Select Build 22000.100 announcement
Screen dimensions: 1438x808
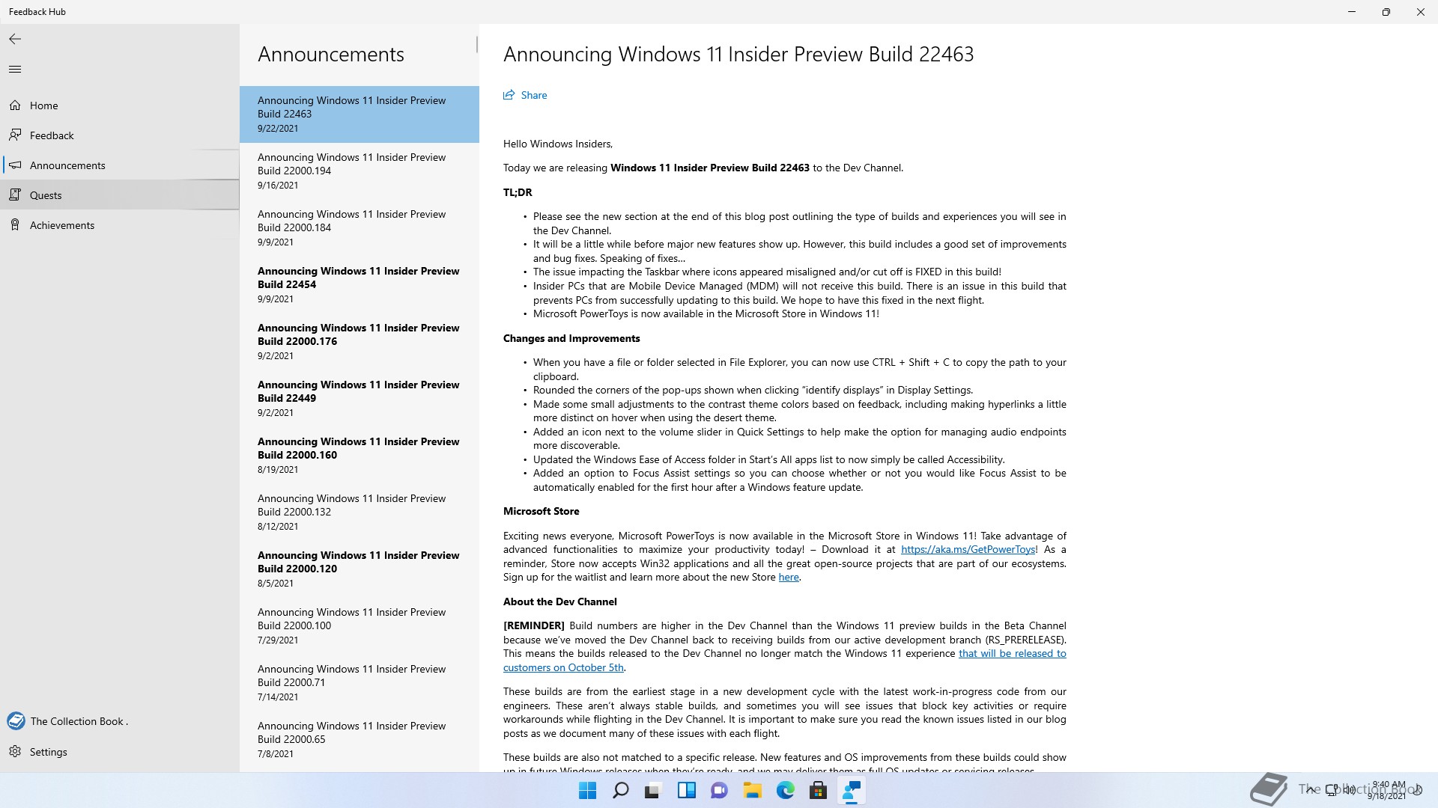(359, 626)
